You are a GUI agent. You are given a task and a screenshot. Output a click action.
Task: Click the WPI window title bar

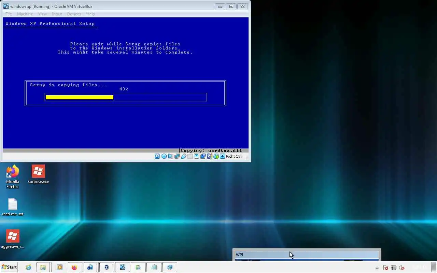[306, 255]
